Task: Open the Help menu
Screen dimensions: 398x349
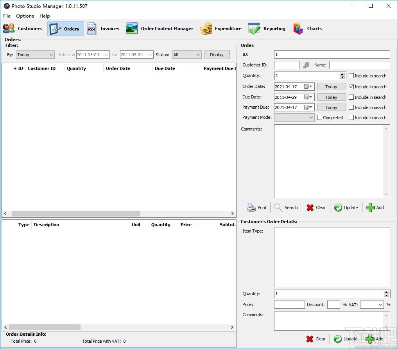Action: pos(45,16)
